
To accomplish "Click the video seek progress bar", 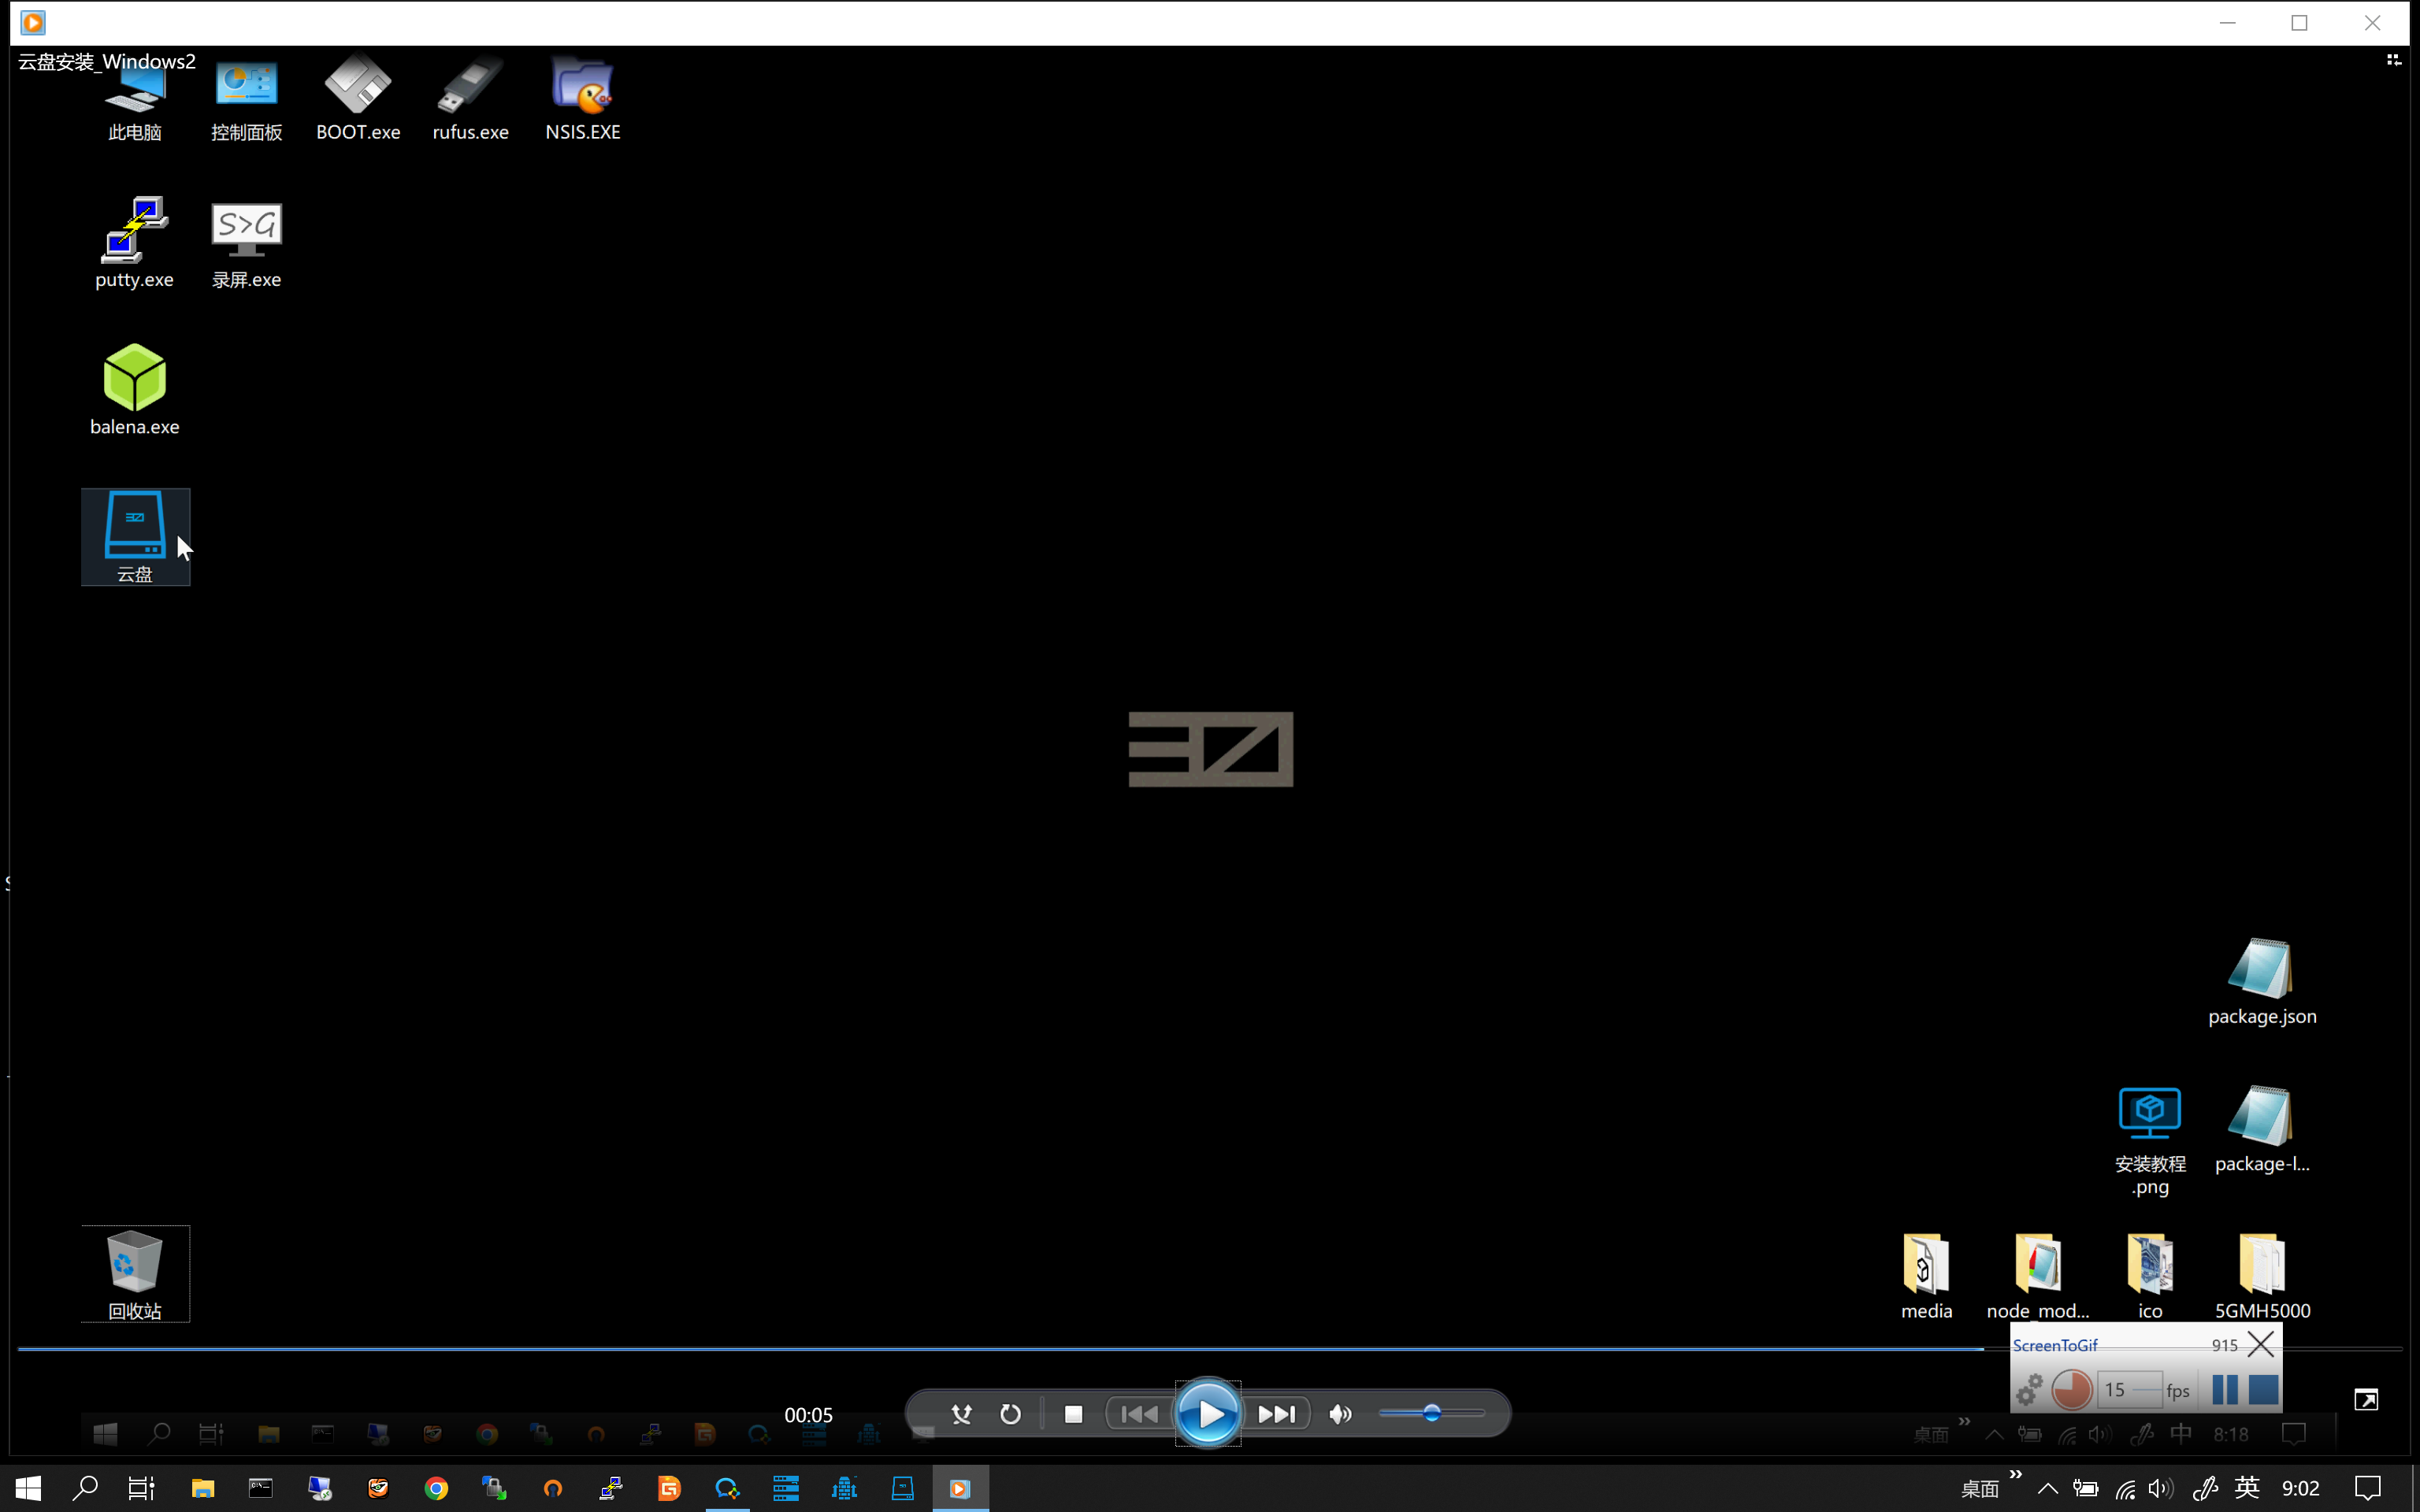I will [x=1210, y=1349].
